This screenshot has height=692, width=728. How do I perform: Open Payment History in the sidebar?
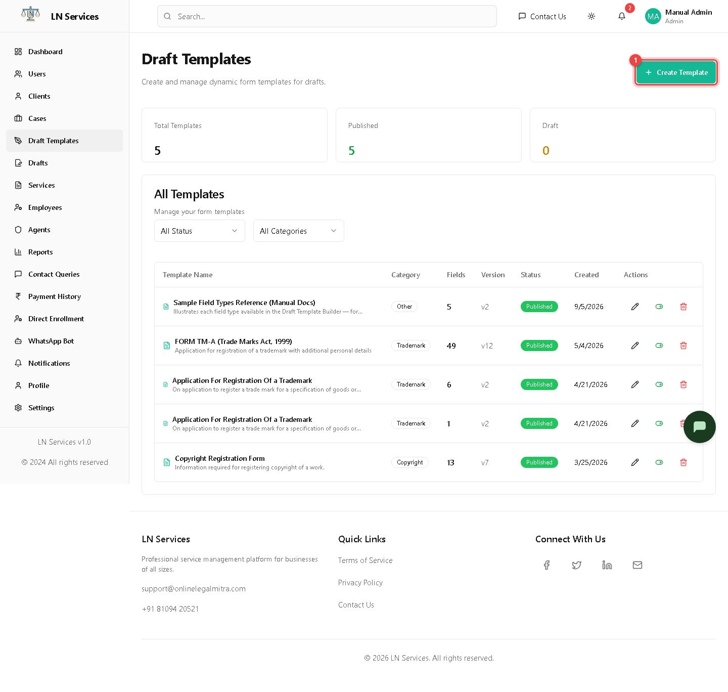(64, 296)
